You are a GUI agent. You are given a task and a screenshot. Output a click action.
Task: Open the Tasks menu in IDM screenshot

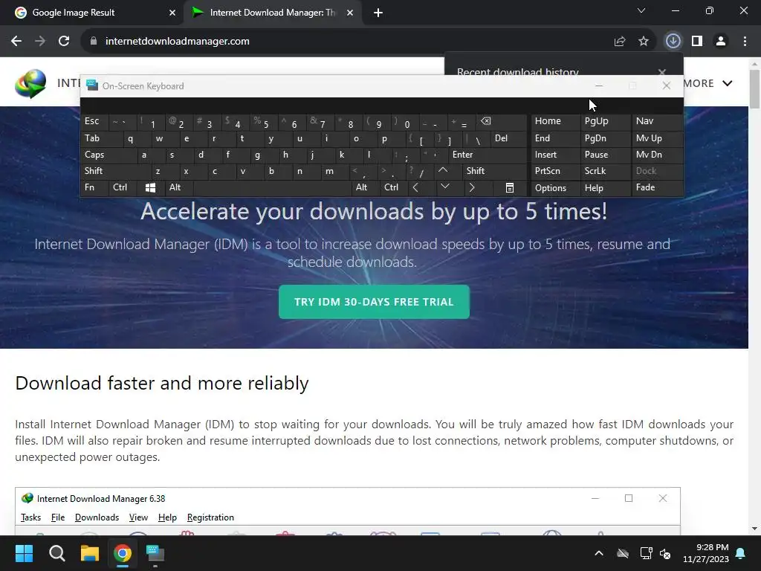click(30, 517)
